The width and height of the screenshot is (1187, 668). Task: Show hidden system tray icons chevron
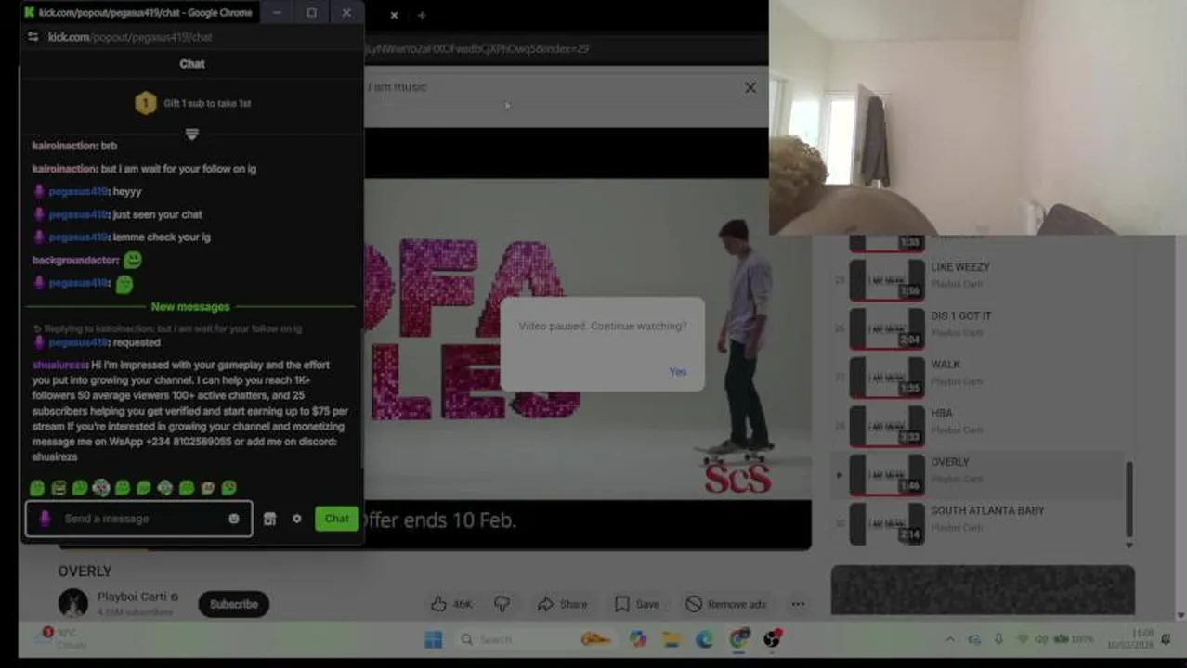tap(950, 639)
